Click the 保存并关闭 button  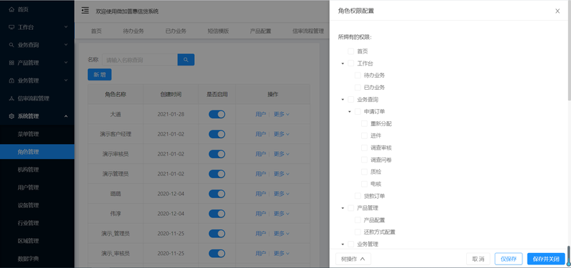point(546,259)
